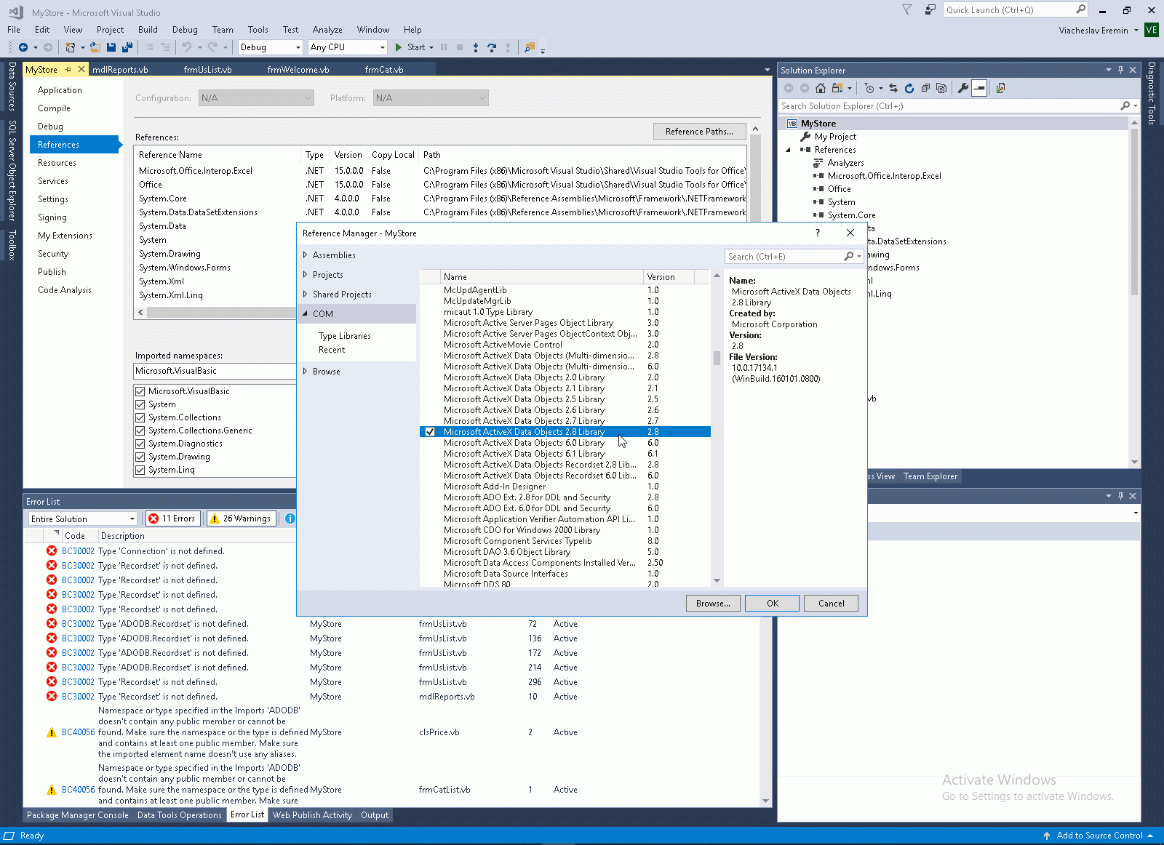Expand the Browse category in Reference Manager

click(x=305, y=372)
